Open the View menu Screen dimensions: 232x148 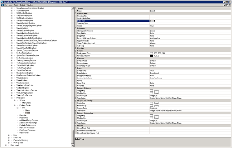point(11,5)
